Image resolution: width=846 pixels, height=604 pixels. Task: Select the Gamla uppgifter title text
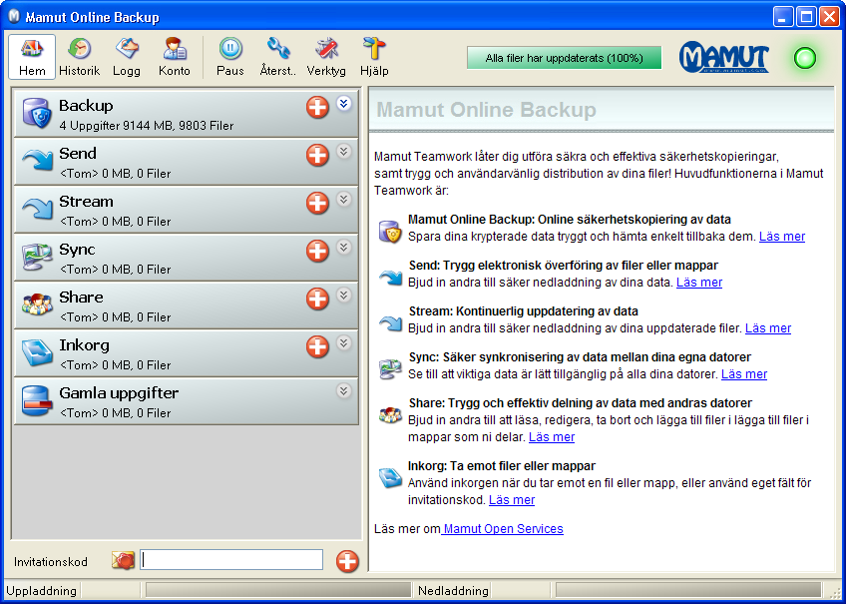coord(119,393)
